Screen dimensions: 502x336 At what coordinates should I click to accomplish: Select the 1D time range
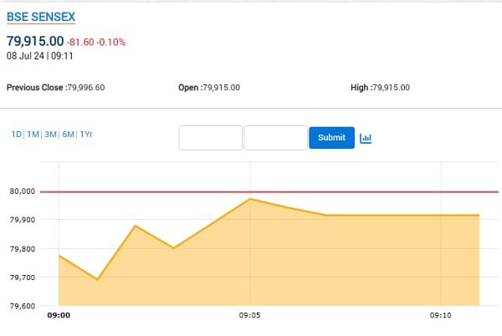pyautogui.click(x=17, y=135)
